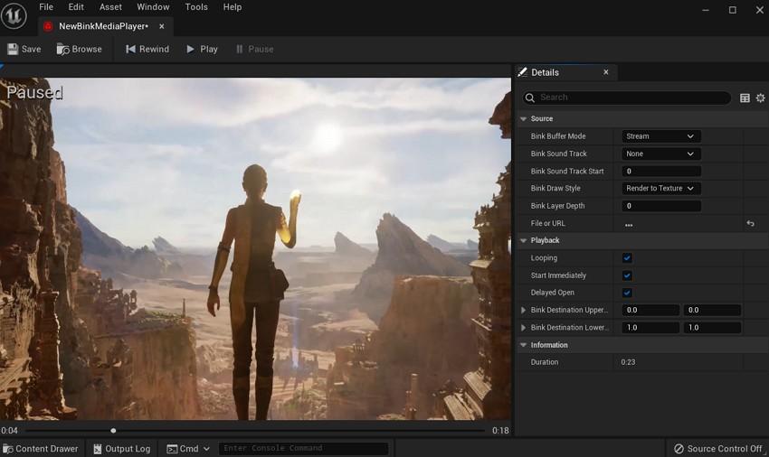The image size is (769, 457).
Task: Click the Pause toolbar button
Action: click(x=254, y=49)
